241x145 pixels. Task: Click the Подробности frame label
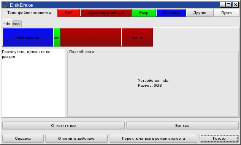point(81,52)
